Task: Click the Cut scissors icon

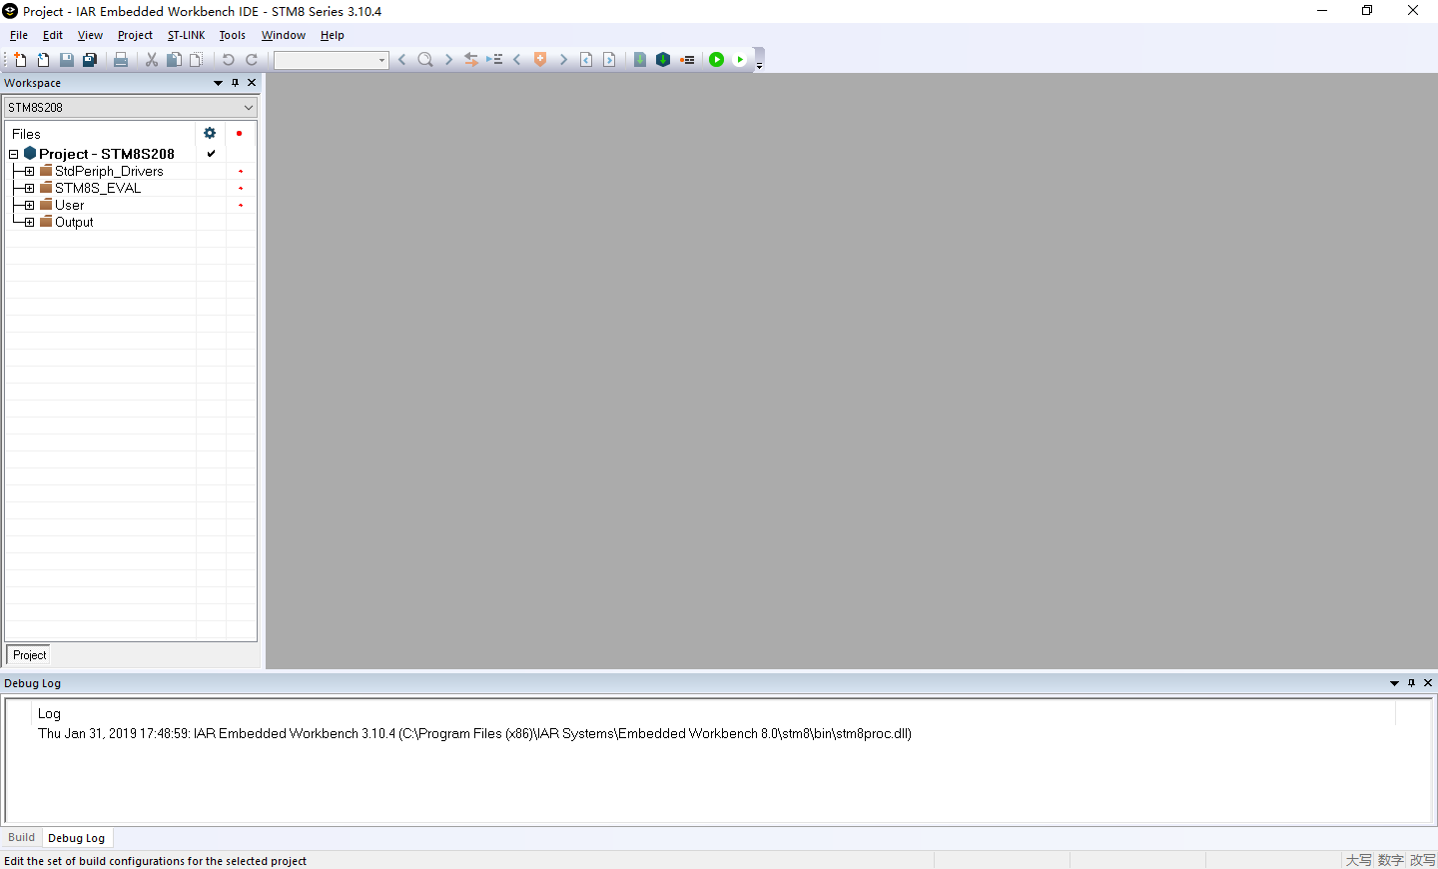Action: pyautogui.click(x=152, y=60)
